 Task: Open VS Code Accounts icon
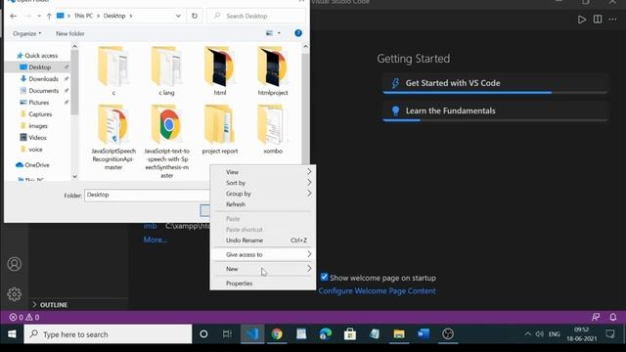[15, 264]
